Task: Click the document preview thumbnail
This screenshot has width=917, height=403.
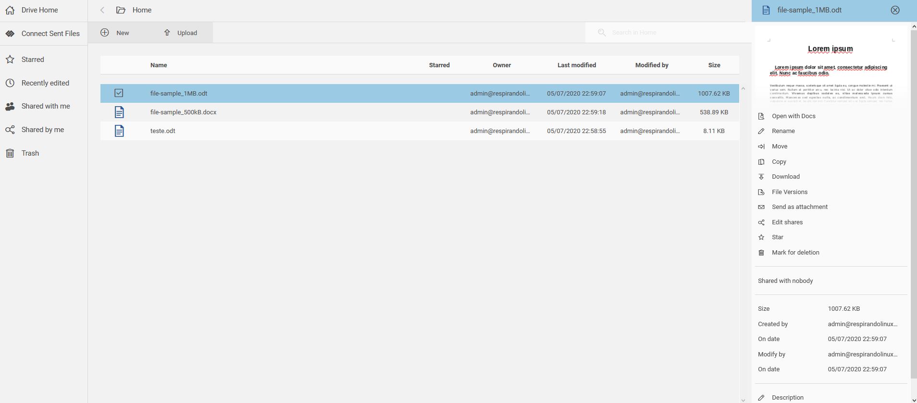Action: 830,71
